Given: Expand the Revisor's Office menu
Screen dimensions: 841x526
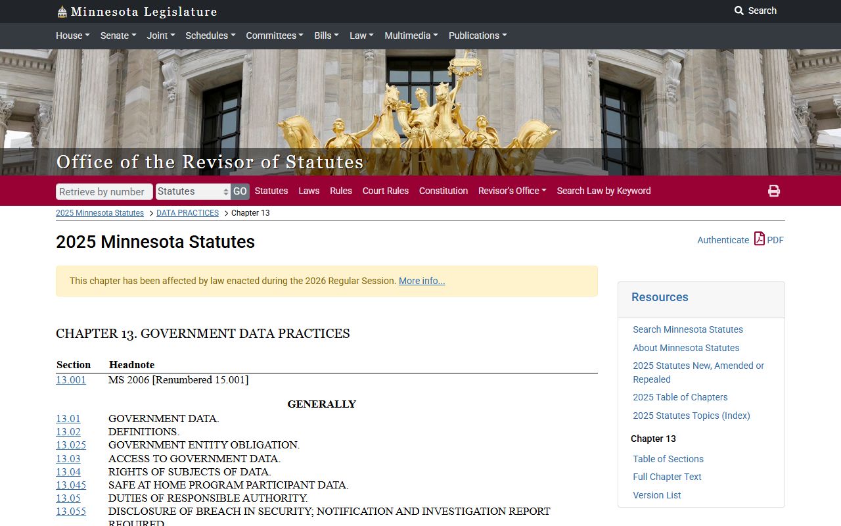Looking at the screenshot, I should click(x=512, y=191).
